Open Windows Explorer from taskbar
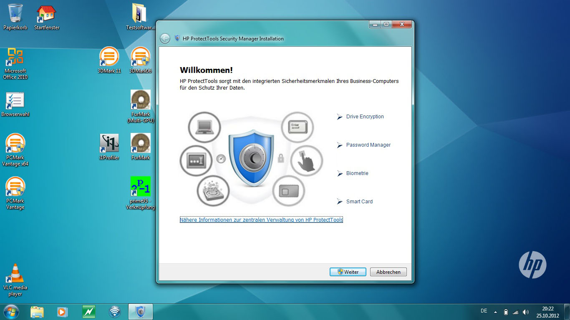The height and width of the screenshot is (320, 570). pos(37,311)
